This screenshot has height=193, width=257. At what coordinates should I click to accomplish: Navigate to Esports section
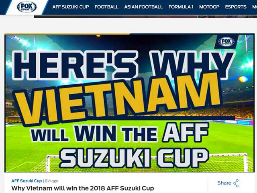point(236,7)
